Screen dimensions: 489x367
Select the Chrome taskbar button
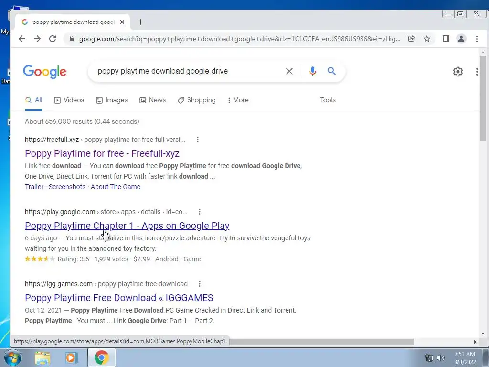pyautogui.click(x=102, y=357)
